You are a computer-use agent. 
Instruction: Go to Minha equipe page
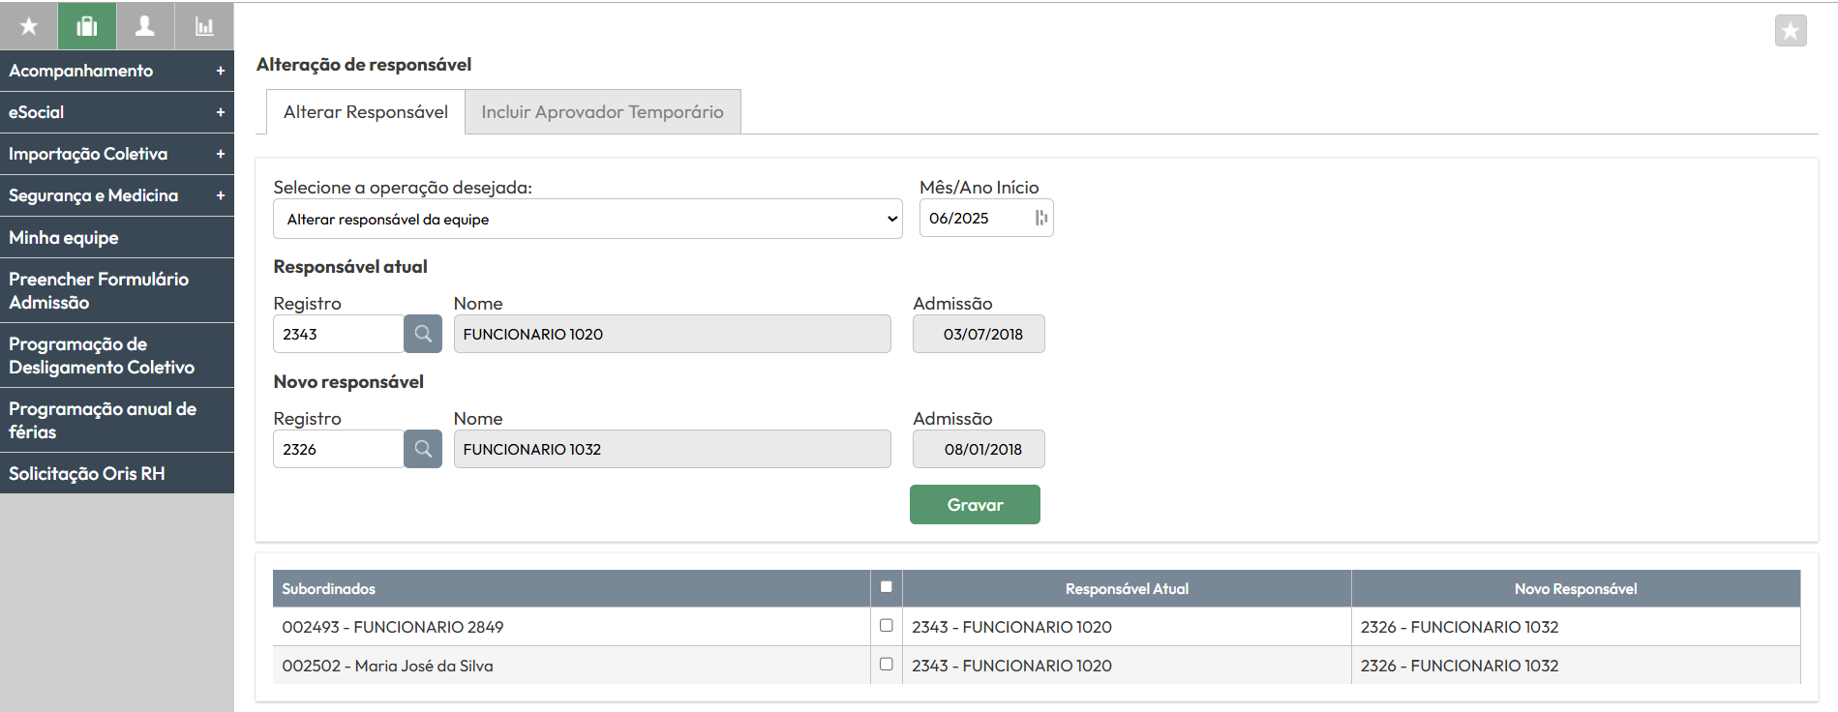click(x=64, y=238)
